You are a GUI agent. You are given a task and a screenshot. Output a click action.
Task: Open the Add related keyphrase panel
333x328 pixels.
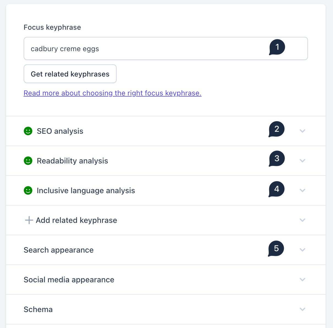(x=302, y=220)
